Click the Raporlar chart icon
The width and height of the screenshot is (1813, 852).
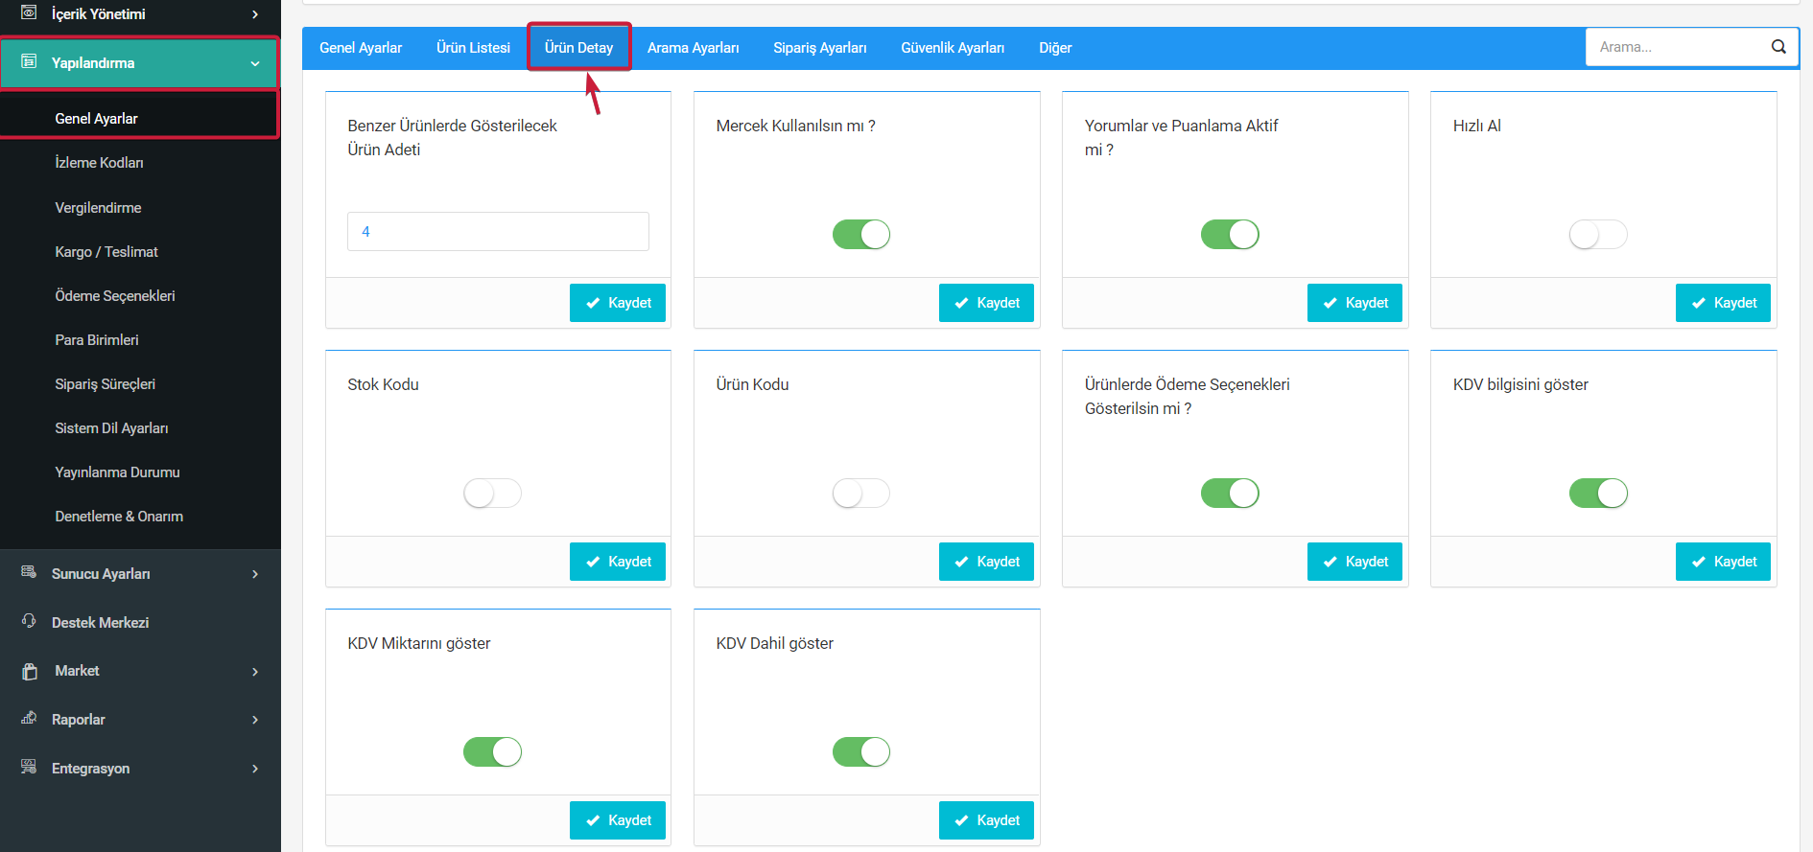pos(29,718)
